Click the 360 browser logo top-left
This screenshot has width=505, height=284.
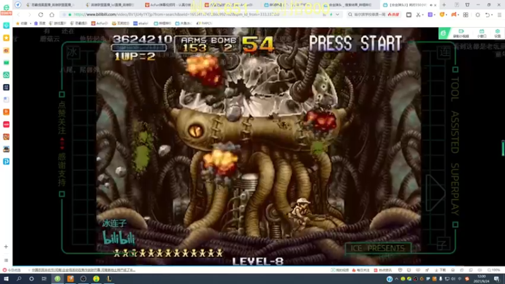[x=6, y=8]
